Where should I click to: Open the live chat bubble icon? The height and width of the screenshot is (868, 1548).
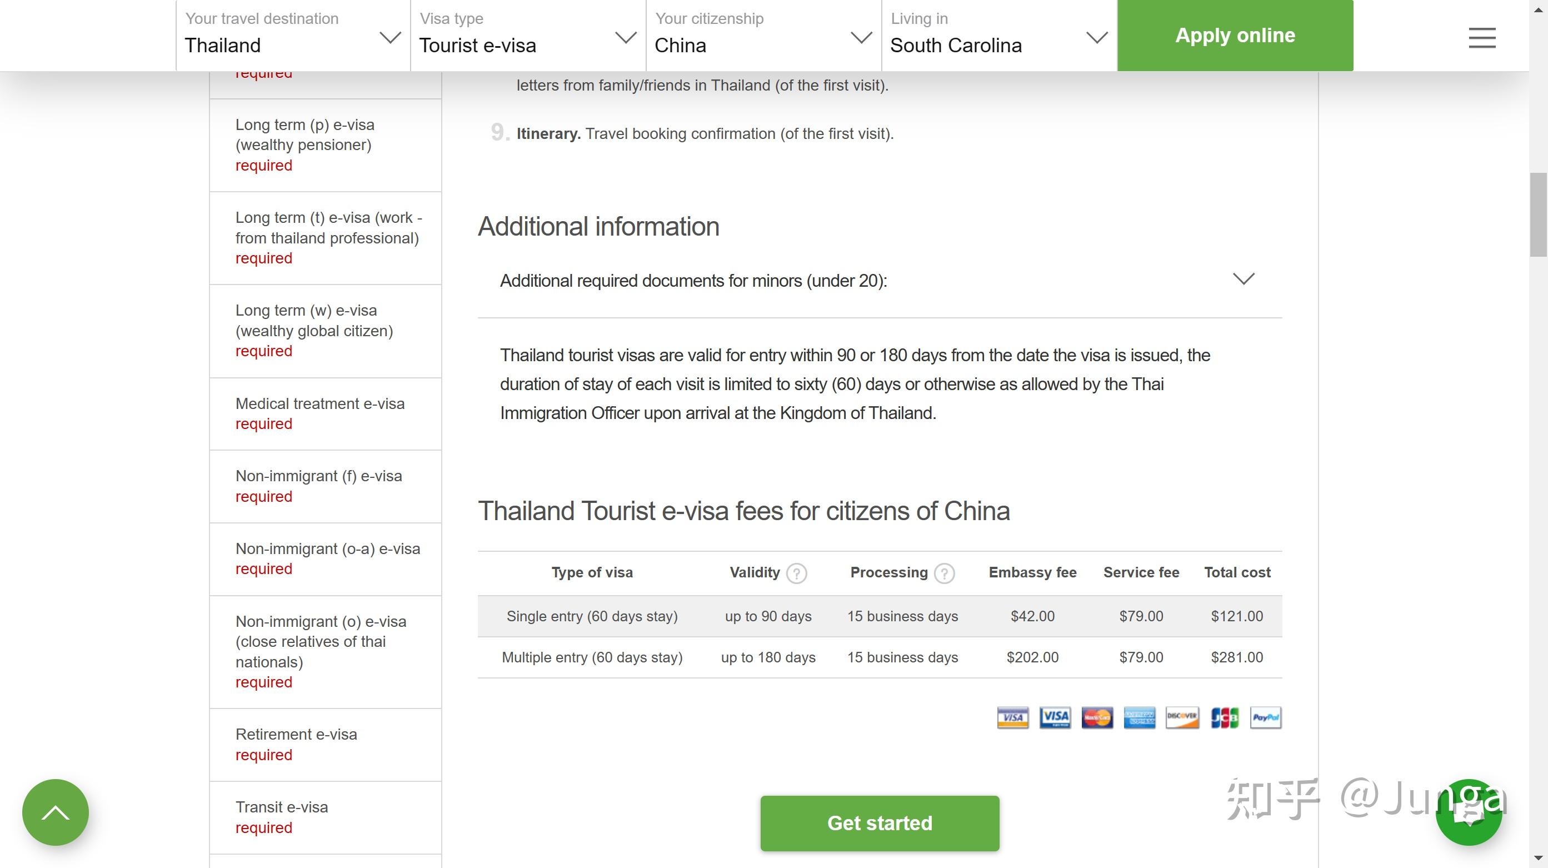(x=1469, y=812)
